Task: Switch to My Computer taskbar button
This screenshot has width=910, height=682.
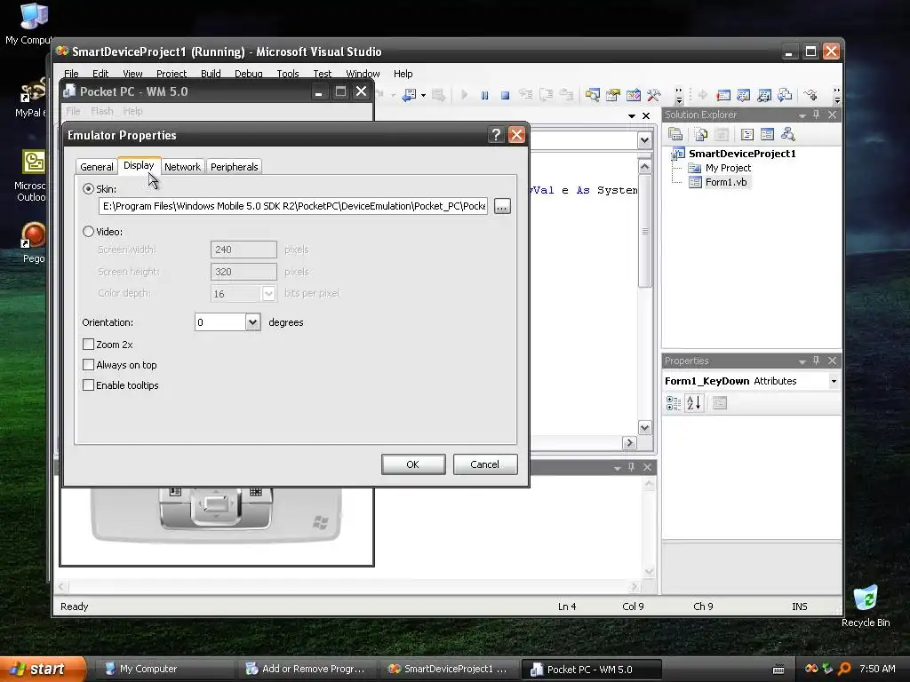Action: 165,669
